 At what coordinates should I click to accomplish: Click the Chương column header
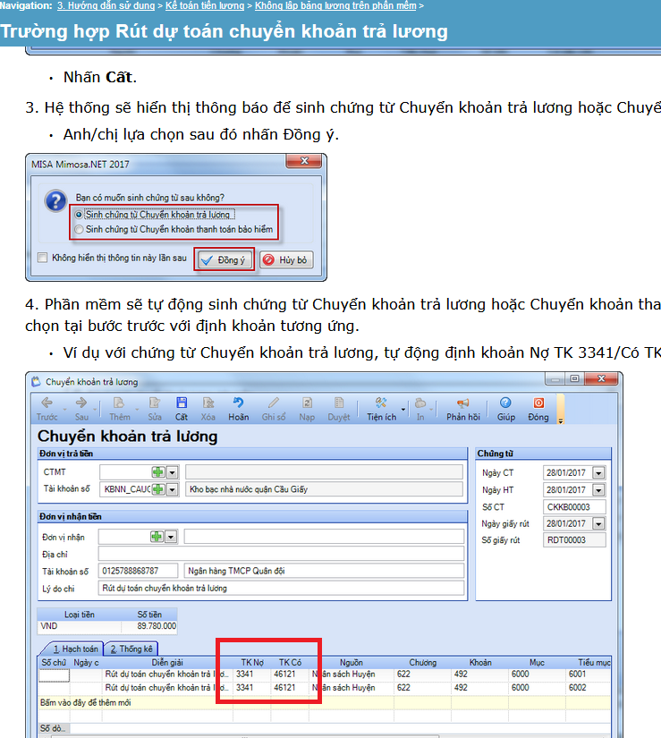[x=422, y=662]
